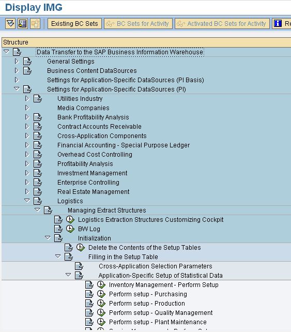Expand Contract Accounts Receivable node
The height and width of the screenshot is (332, 291).
pos(27,126)
